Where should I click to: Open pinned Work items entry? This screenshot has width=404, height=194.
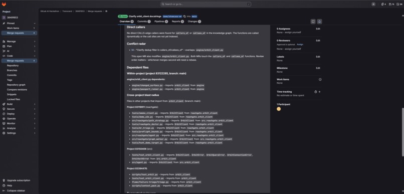point(20,28)
